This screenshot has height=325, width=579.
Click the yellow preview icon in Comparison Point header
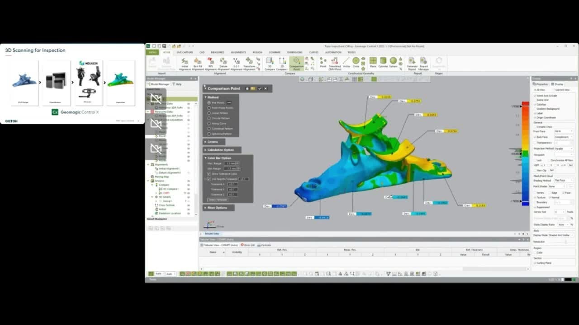coord(253,88)
